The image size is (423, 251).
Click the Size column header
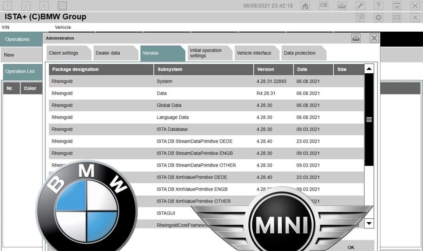pyautogui.click(x=348, y=69)
